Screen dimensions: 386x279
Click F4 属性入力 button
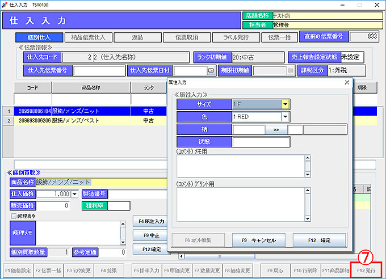click(149, 221)
